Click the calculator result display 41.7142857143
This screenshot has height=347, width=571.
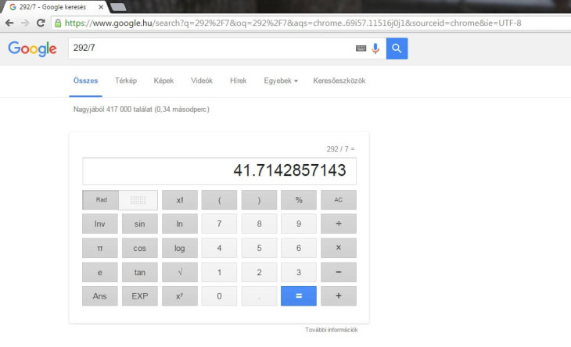click(219, 171)
